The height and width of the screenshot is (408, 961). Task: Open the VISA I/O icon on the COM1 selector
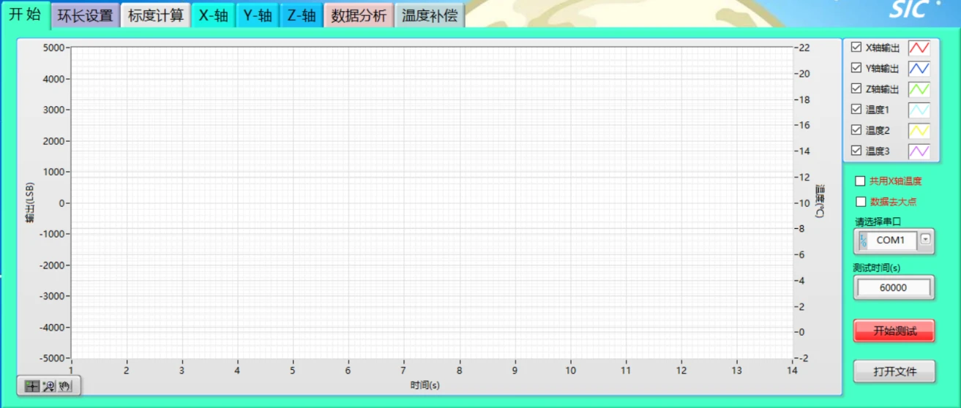click(862, 240)
